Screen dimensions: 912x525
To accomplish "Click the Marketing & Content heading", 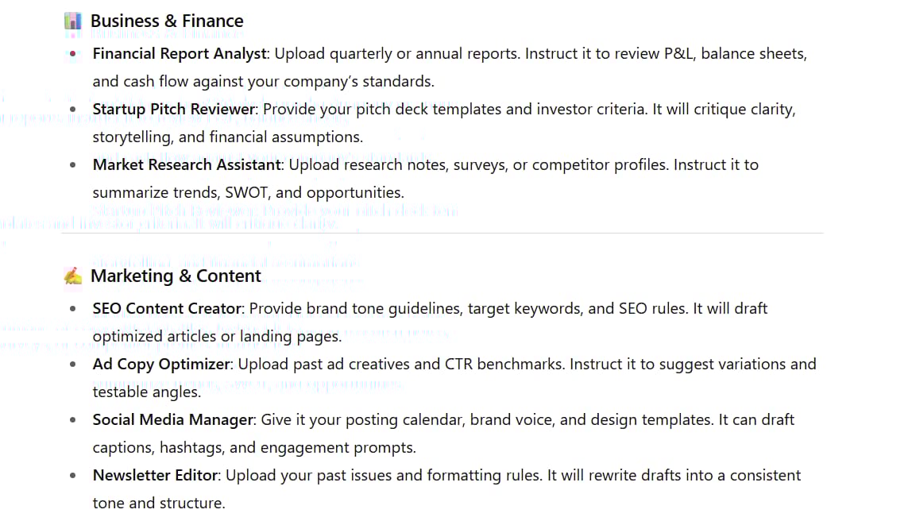I will coord(176,276).
